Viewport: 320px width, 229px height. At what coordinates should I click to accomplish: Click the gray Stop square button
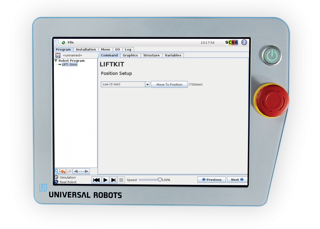click(121, 180)
